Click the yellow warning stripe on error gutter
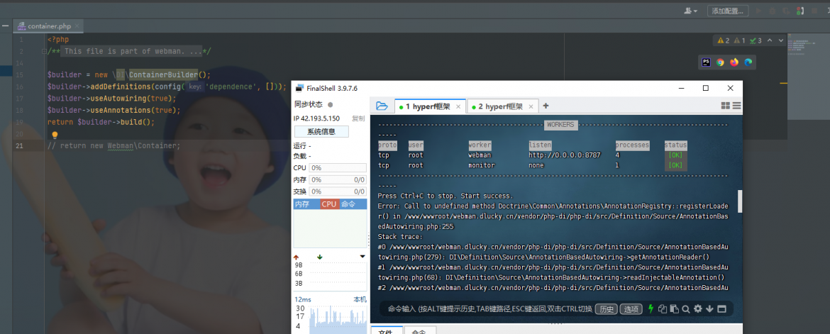 [785, 82]
